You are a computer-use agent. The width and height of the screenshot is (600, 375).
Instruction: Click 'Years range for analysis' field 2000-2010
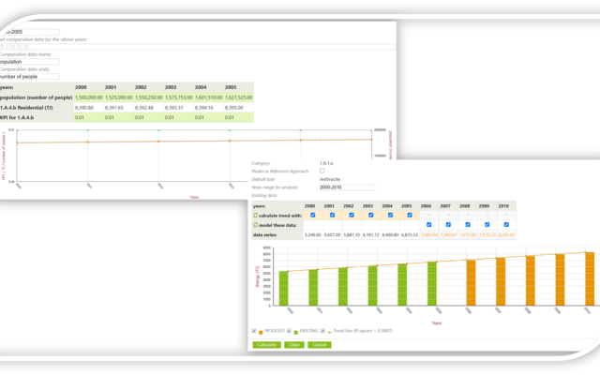point(347,187)
